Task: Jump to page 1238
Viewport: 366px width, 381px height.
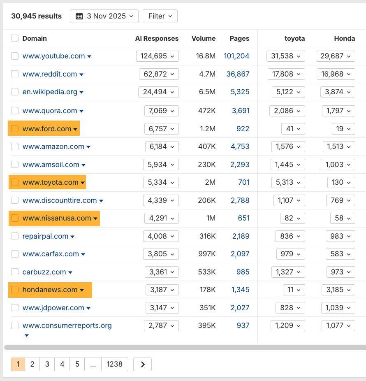Action: coord(115,364)
